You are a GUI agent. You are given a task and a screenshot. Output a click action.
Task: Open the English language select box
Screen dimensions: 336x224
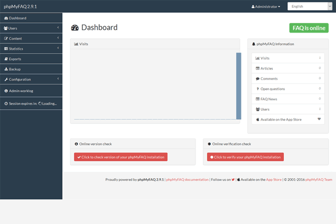tap(310, 6)
